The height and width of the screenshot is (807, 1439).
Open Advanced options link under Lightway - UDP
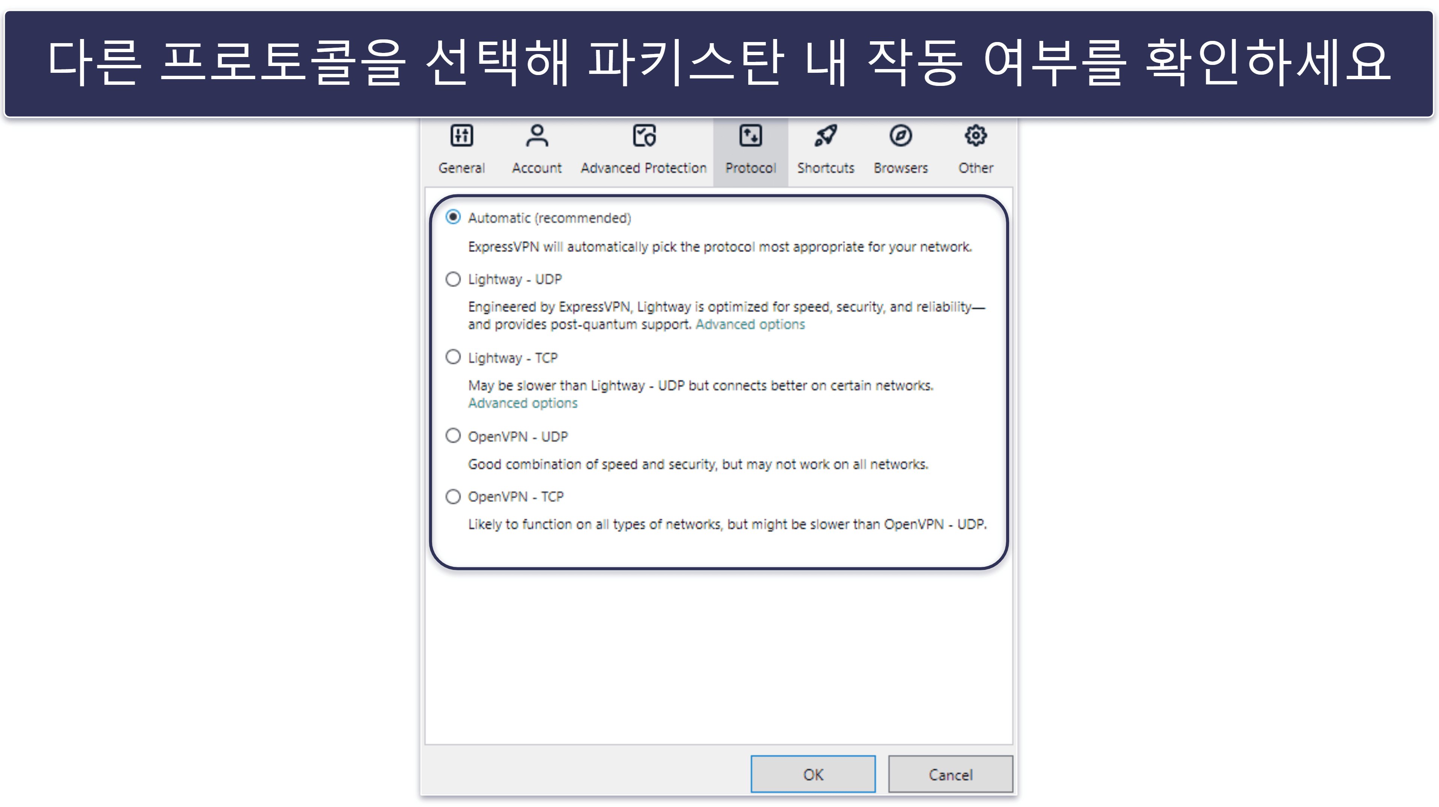point(750,324)
